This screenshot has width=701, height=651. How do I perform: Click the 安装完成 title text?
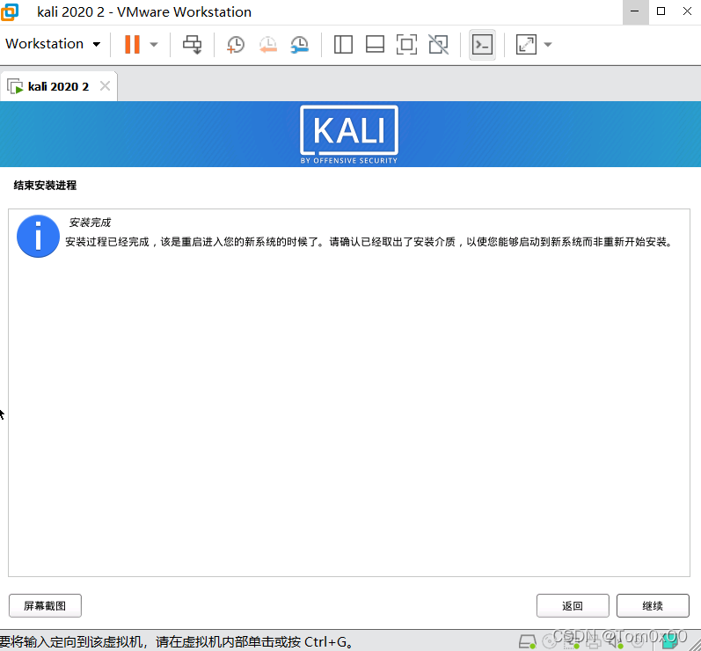pos(90,223)
